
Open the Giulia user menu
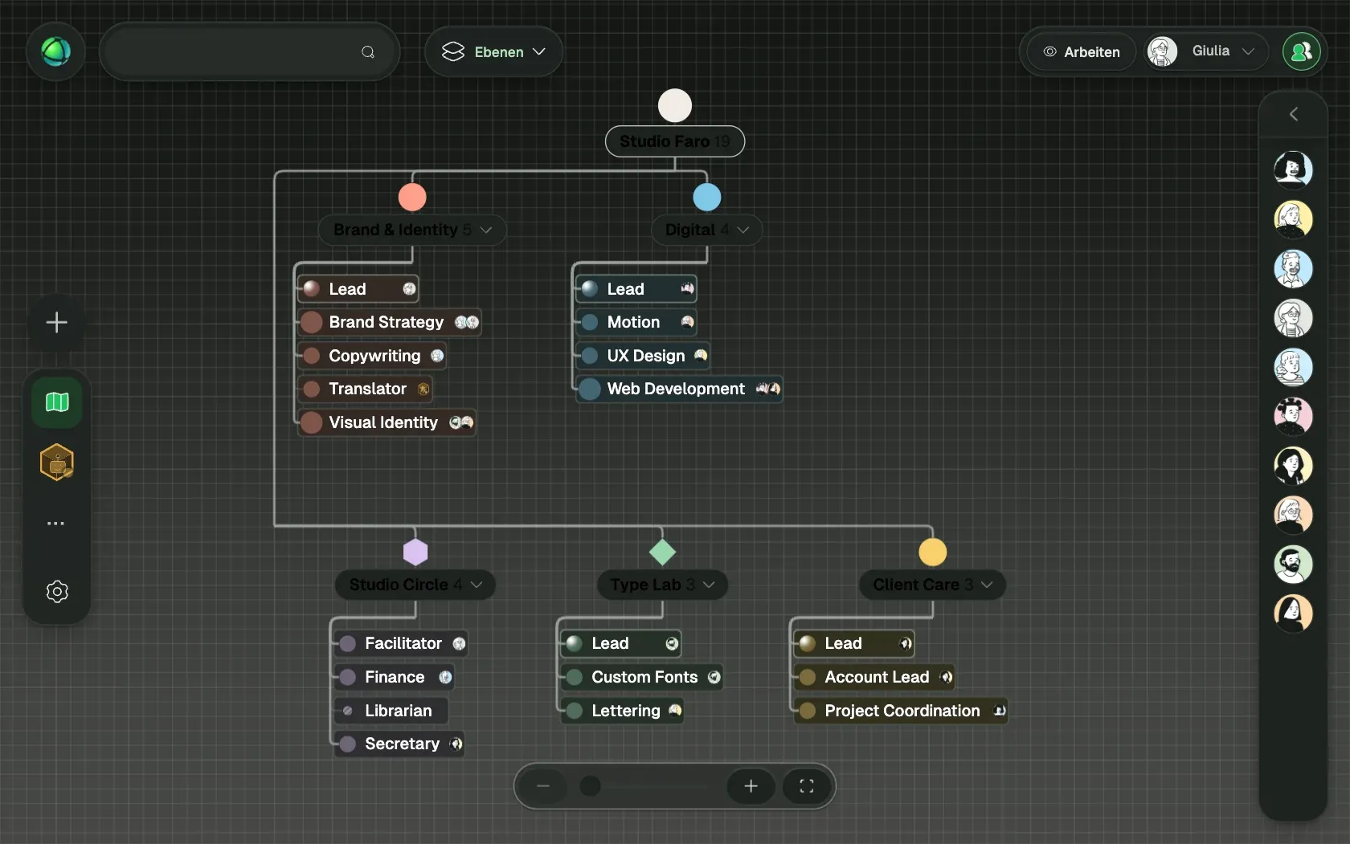(1205, 51)
